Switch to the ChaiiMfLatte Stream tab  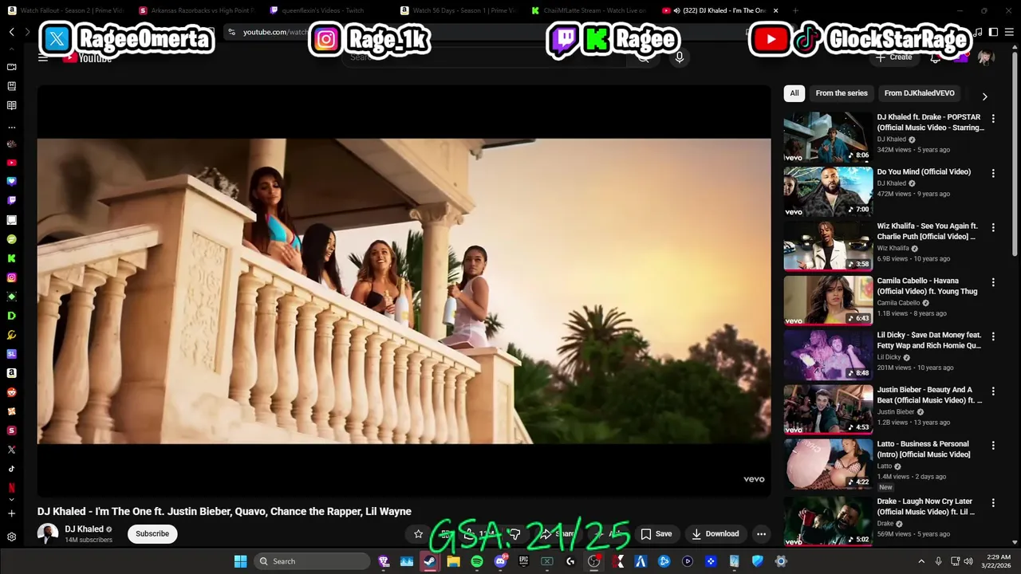[x=590, y=10]
